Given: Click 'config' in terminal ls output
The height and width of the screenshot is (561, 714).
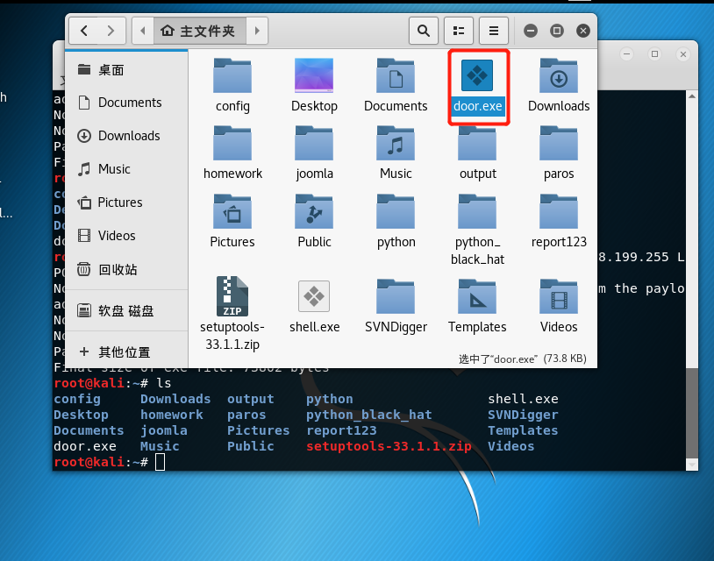Looking at the screenshot, I should 77,399.
